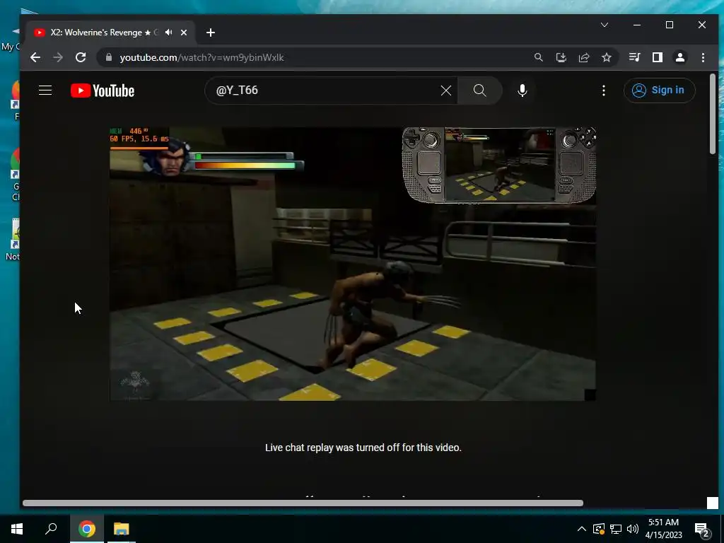
Task: Expand the tab search chevron
Action: (605, 25)
